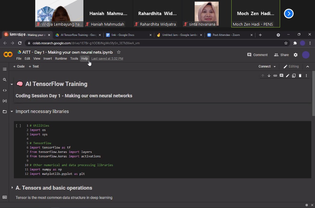315x208 pixels.
Task: Move the cell down with arrow icon
Action: [x=269, y=76]
